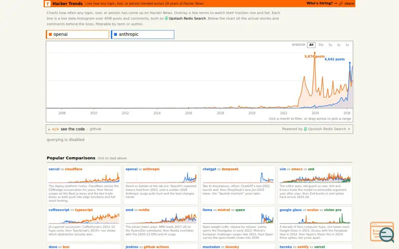This screenshot has width=399, height=249.
Task: Load the vim vs emacs vs zed comparison
Action: 315,185
